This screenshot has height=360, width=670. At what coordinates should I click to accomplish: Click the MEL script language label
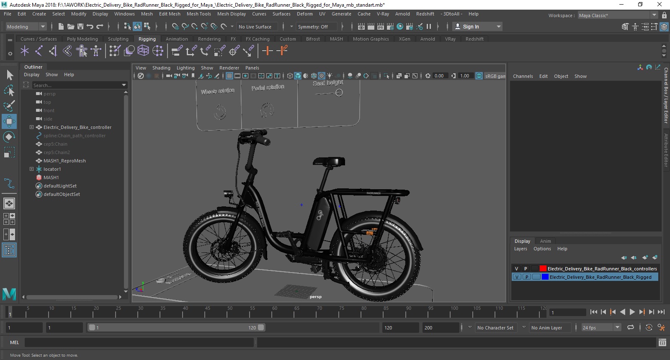coord(15,342)
